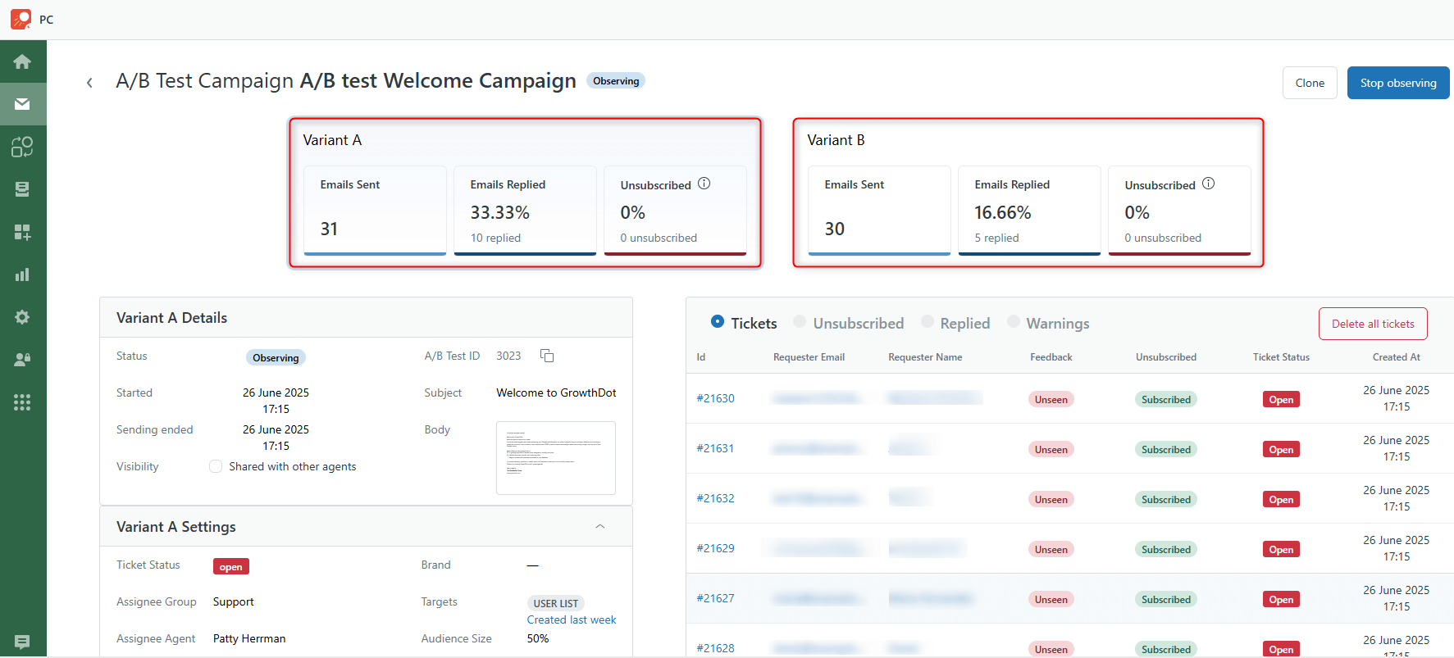Click Variant B Emails Sent value 30
Screen dimensions: 1454x658
tap(834, 229)
